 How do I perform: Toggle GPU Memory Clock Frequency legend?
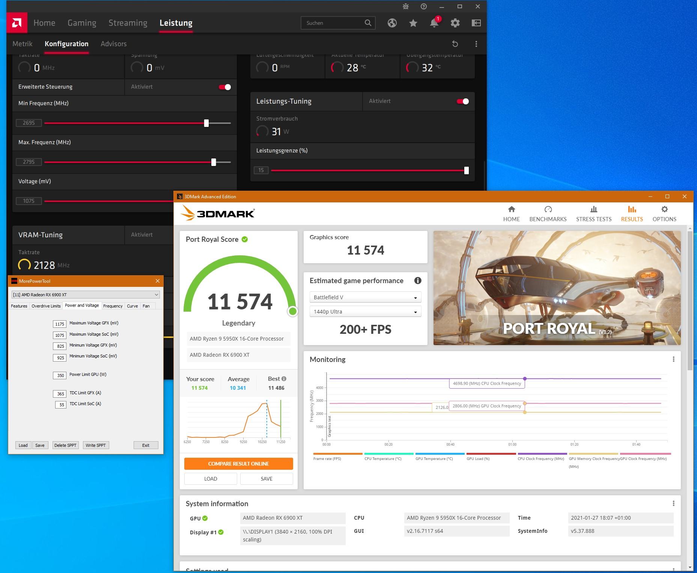tap(593, 460)
